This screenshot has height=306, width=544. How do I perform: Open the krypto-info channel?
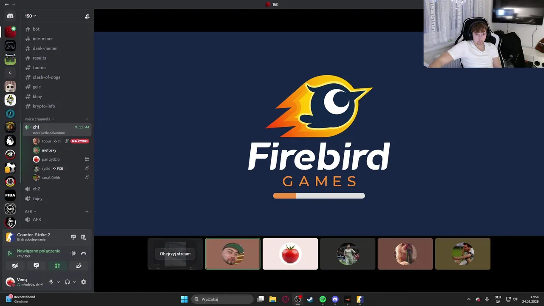[x=56, y=106]
